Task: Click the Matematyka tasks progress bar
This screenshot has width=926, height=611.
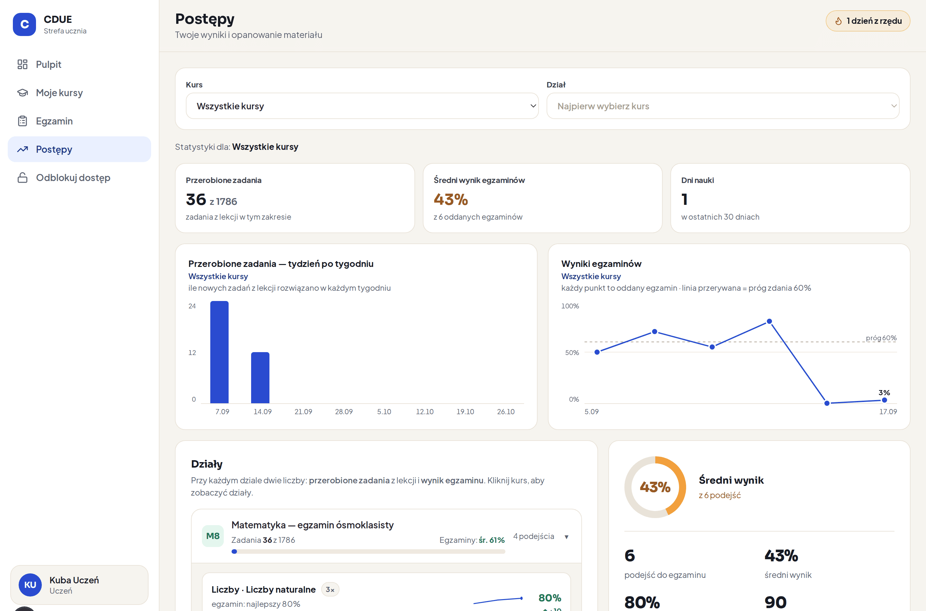Action: 368,552
